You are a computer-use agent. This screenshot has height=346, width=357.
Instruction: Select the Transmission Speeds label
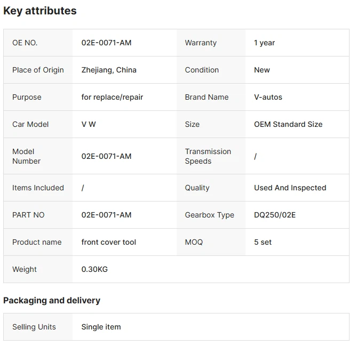click(x=208, y=156)
